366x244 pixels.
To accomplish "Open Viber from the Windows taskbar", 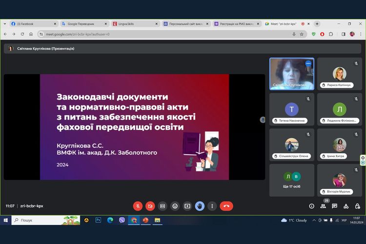I will tap(122, 220).
